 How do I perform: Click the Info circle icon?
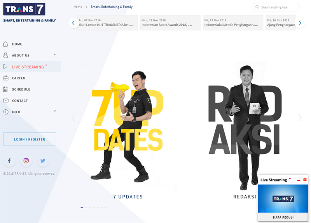(5, 112)
